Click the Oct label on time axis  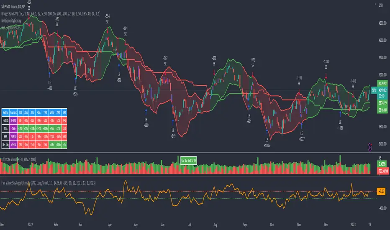[272, 225]
